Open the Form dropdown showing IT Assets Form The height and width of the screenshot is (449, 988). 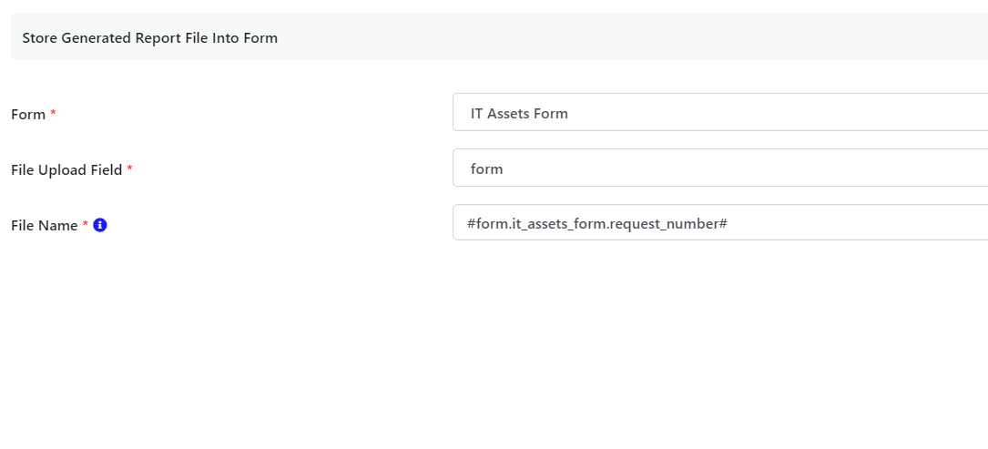pos(720,112)
